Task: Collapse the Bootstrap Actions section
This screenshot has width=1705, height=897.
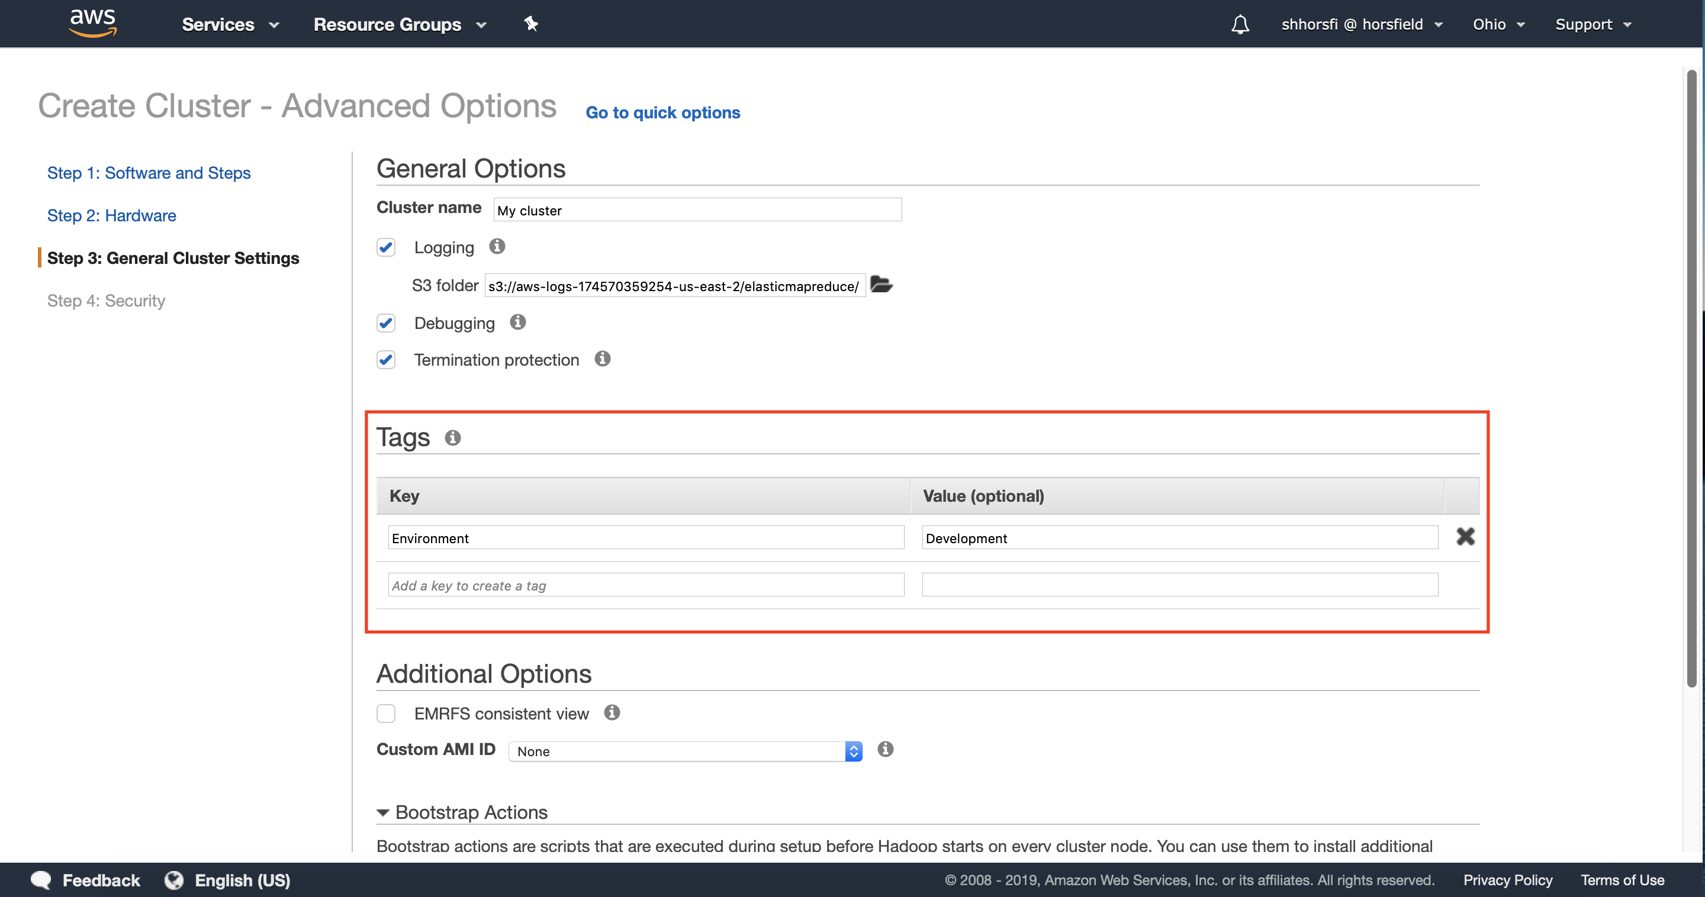Action: [x=383, y=812]
